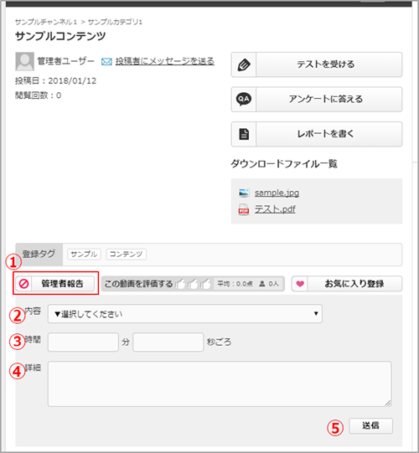Click the 閲覧回数：0 text
419x453 pixels.
[39, 95]
